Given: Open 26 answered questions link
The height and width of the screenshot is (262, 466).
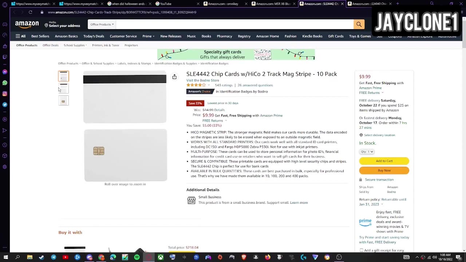Looking at the screenshot, I should 255,85.
